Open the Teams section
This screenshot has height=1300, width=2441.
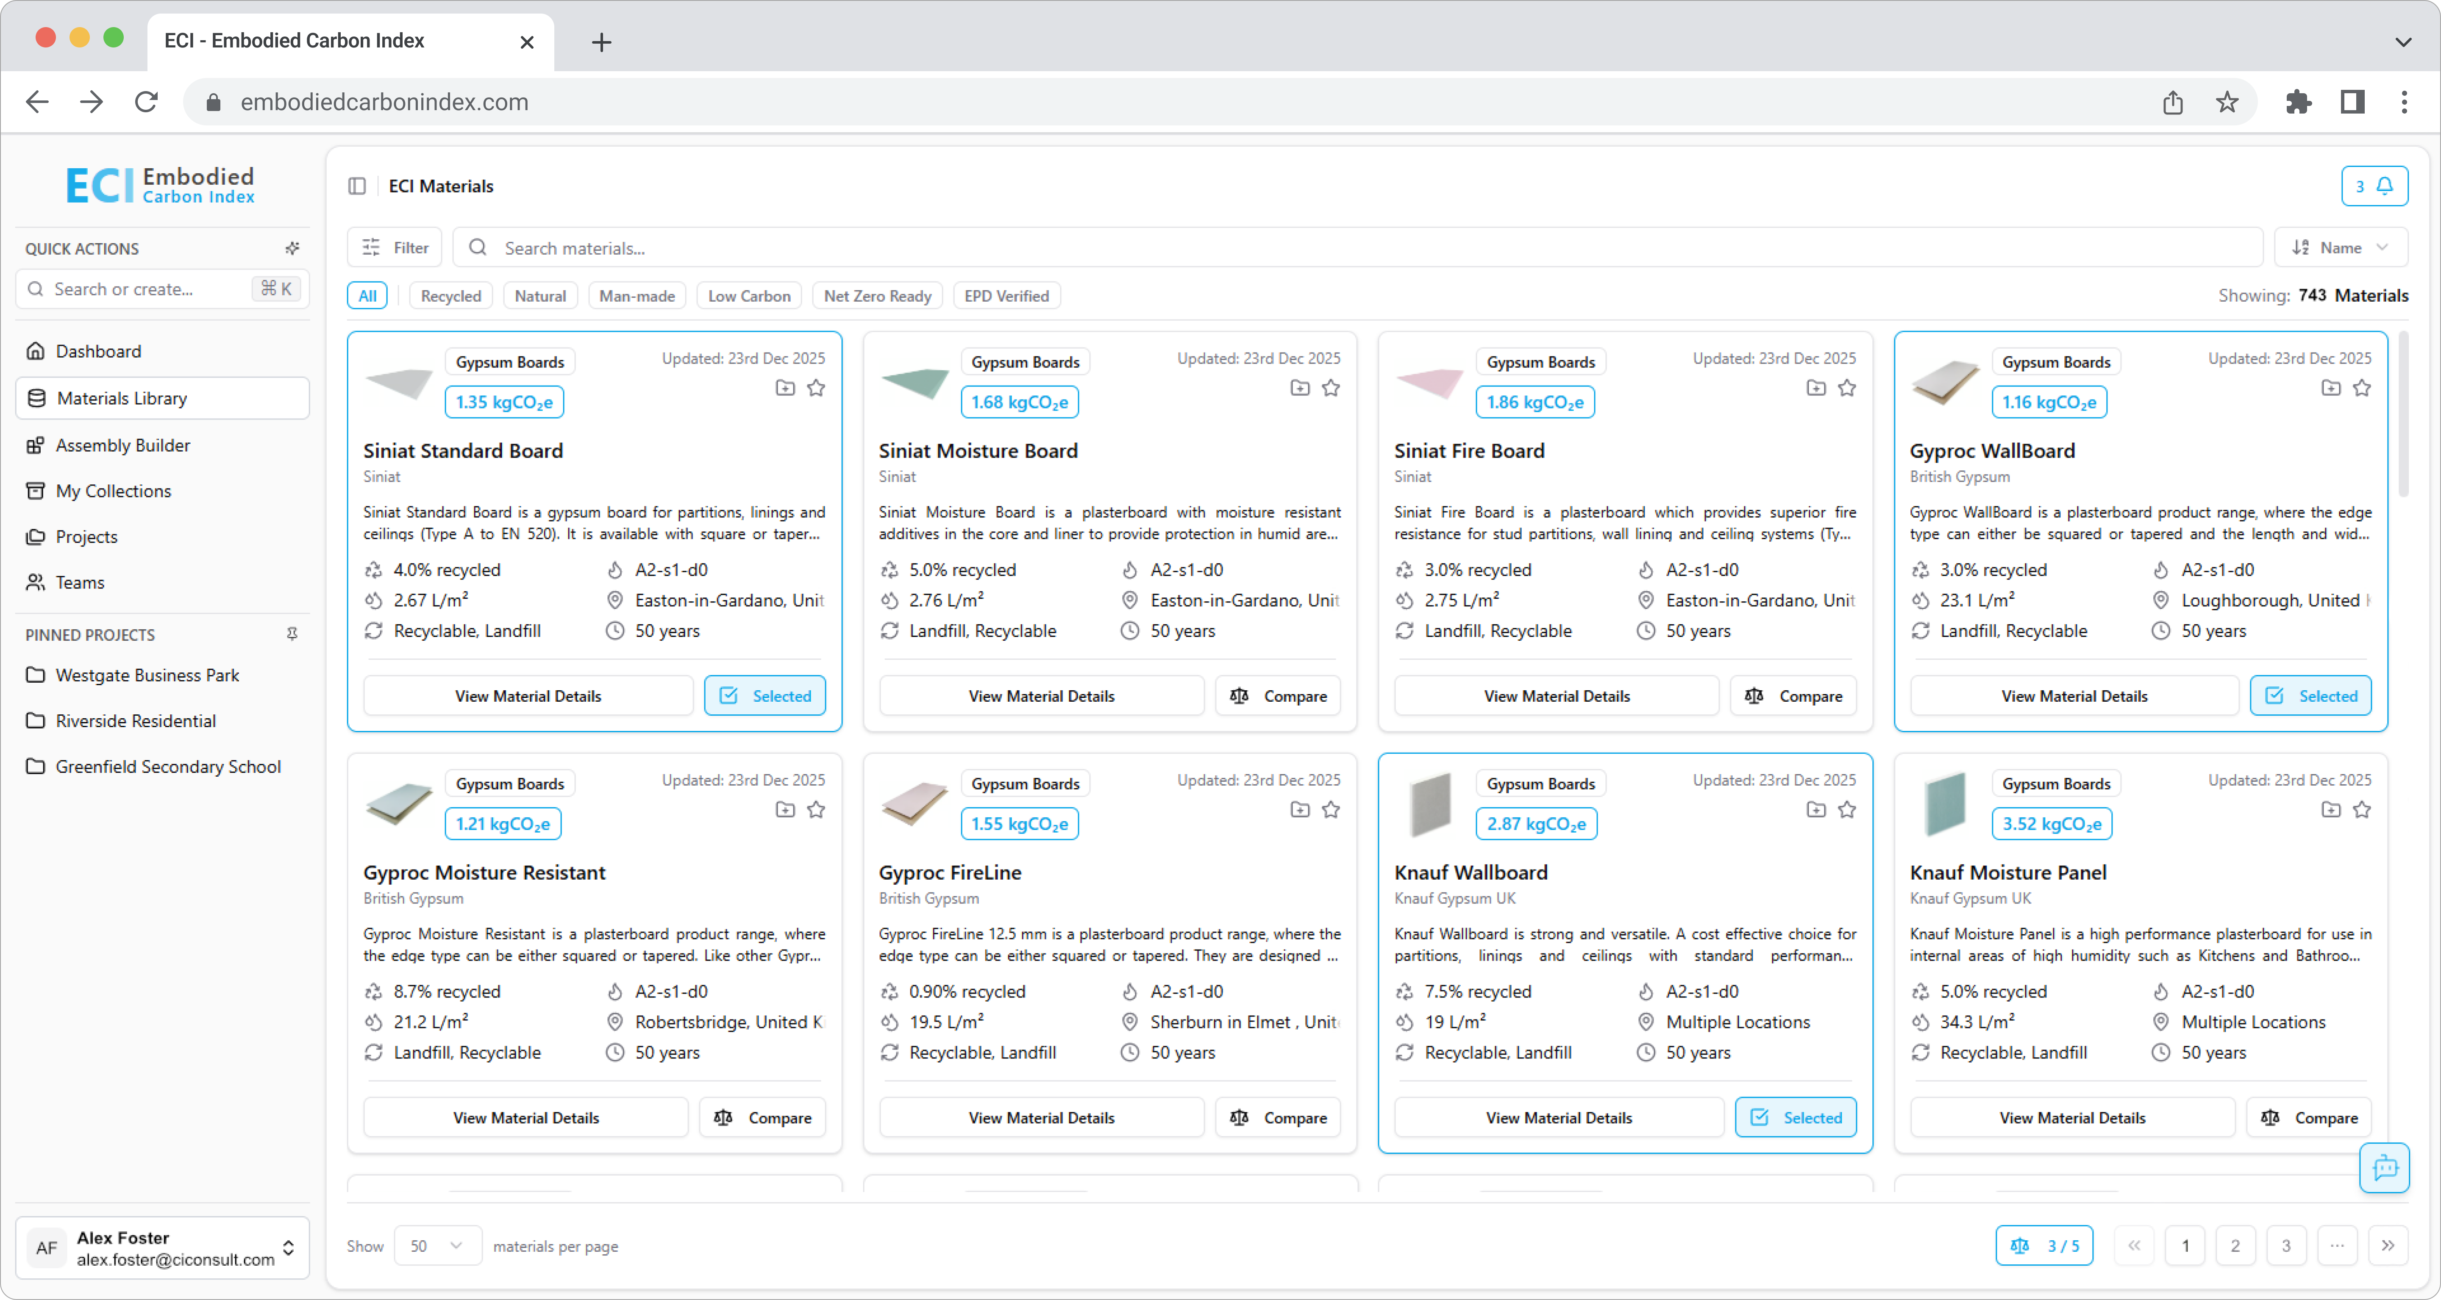tap(162, 582)
